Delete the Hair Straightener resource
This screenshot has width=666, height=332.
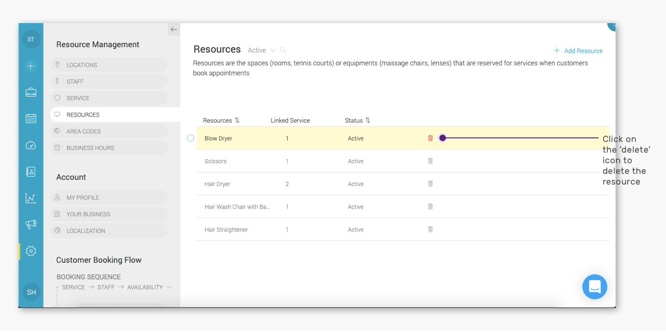tap(430, 229)
